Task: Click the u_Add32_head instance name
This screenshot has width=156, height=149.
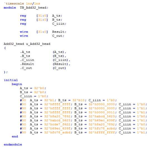Action: 38,44
